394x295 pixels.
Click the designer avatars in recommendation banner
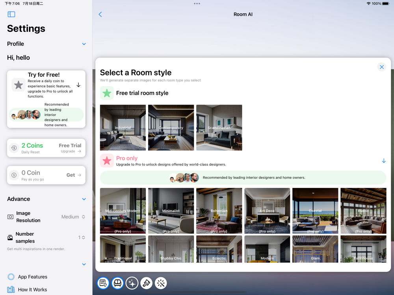click(x=184, y=178)
